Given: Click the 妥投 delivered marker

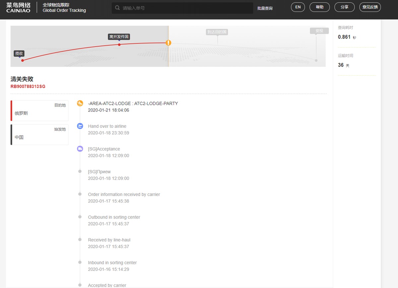Looking at the screenshot, I should pos(319,31).
